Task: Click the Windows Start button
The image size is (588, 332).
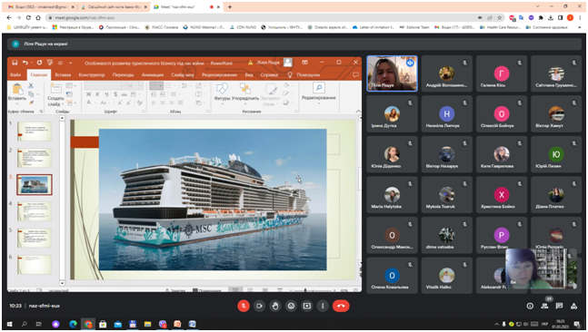Action: 10,324
